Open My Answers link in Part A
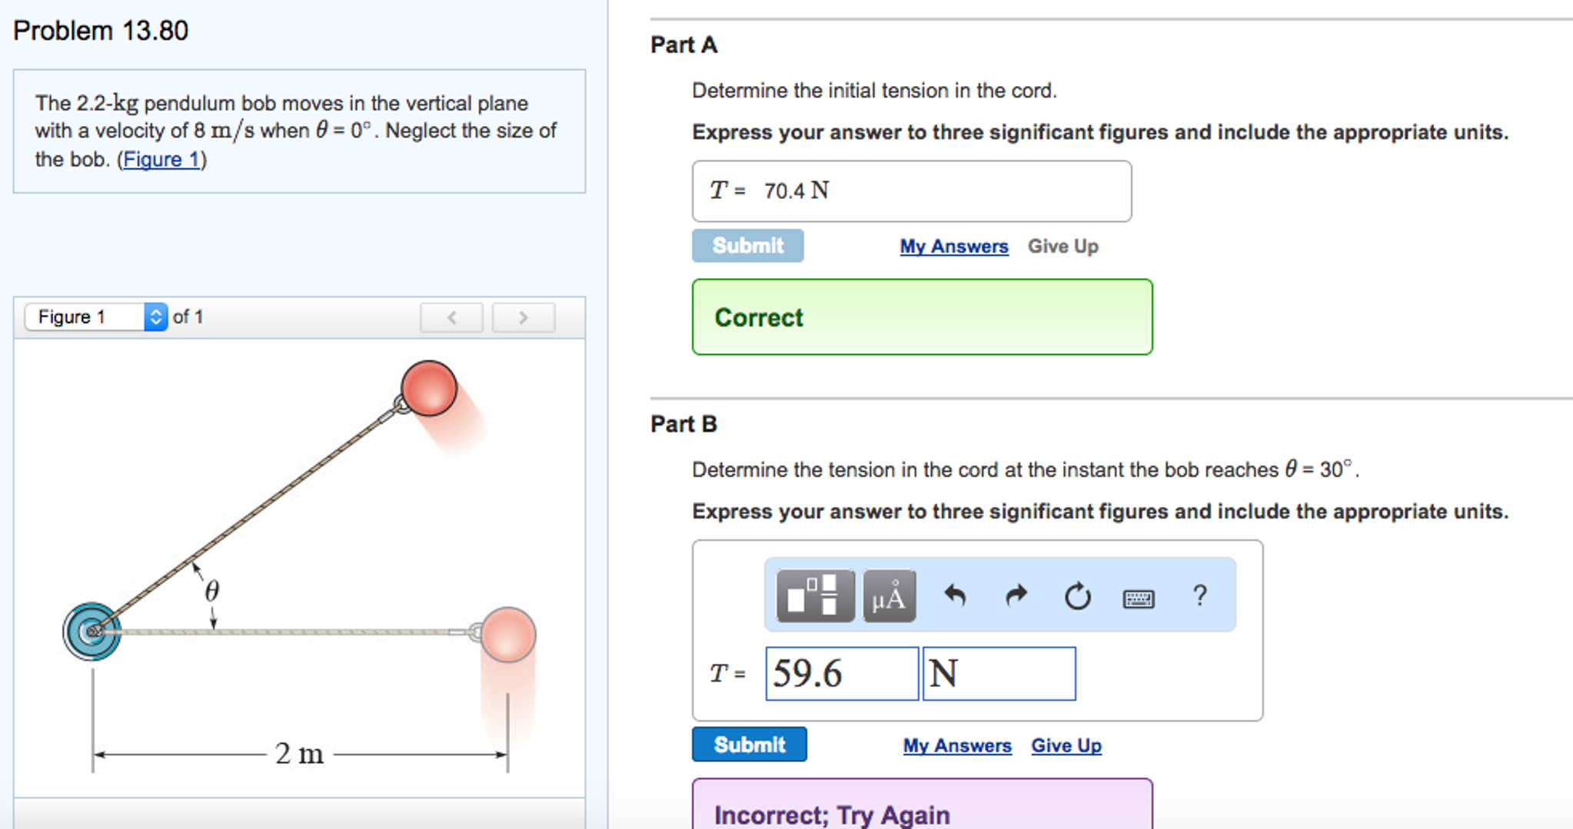 (954, 247)
